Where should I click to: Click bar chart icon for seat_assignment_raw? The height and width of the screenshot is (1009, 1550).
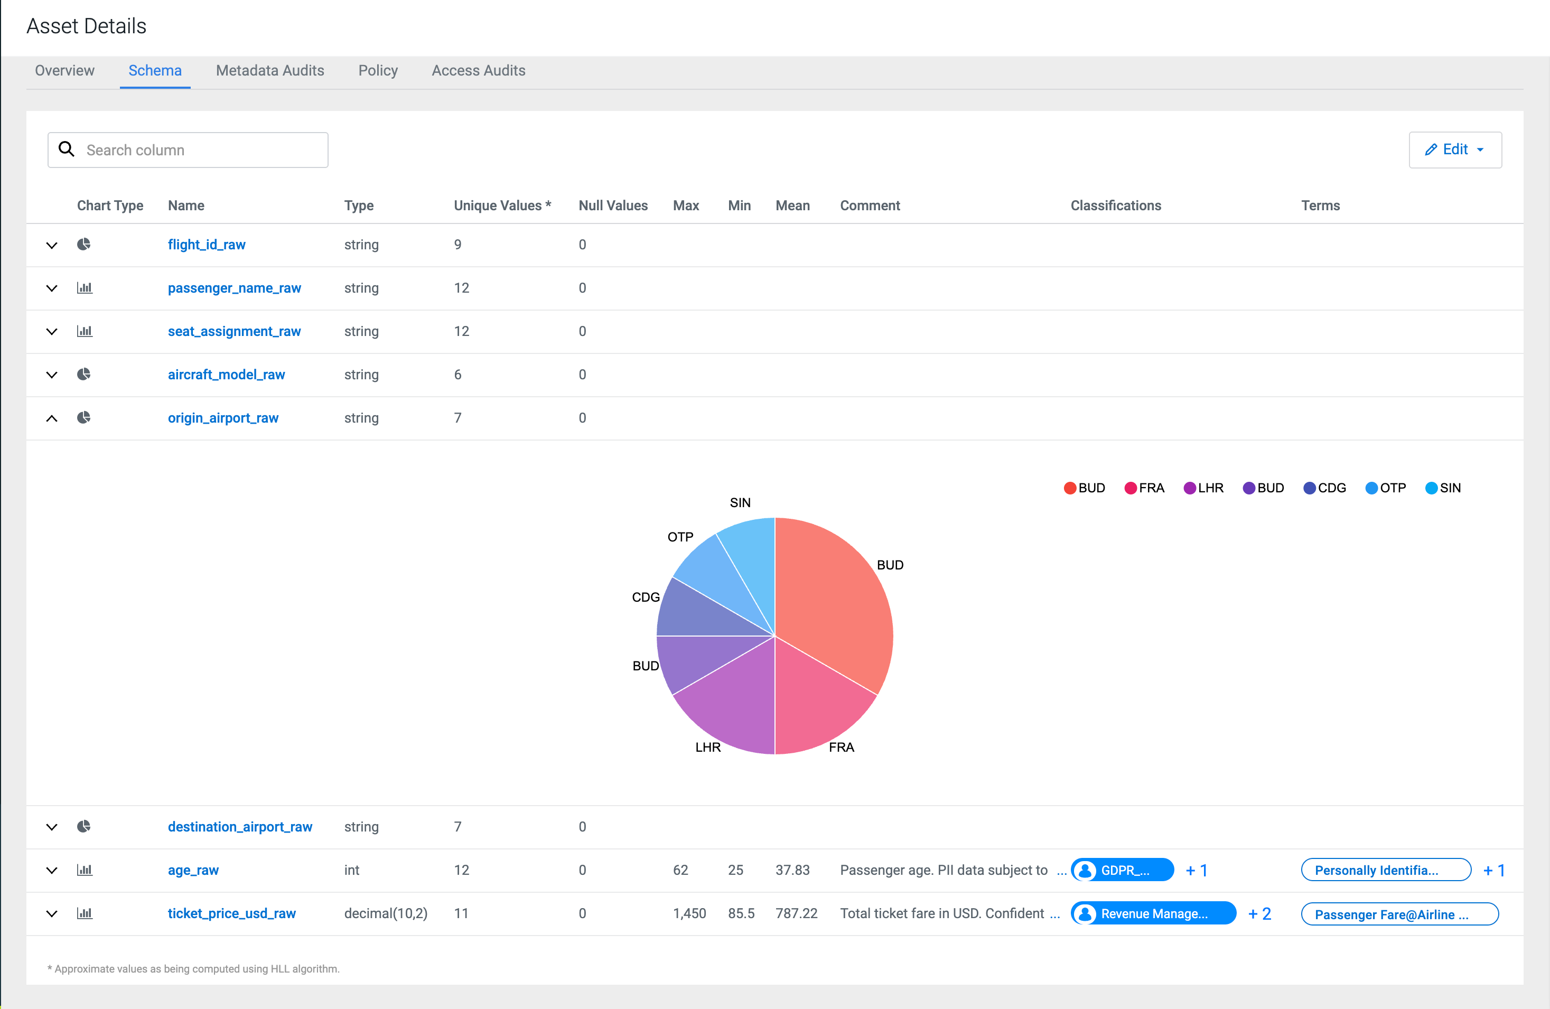tap(85, 331)
